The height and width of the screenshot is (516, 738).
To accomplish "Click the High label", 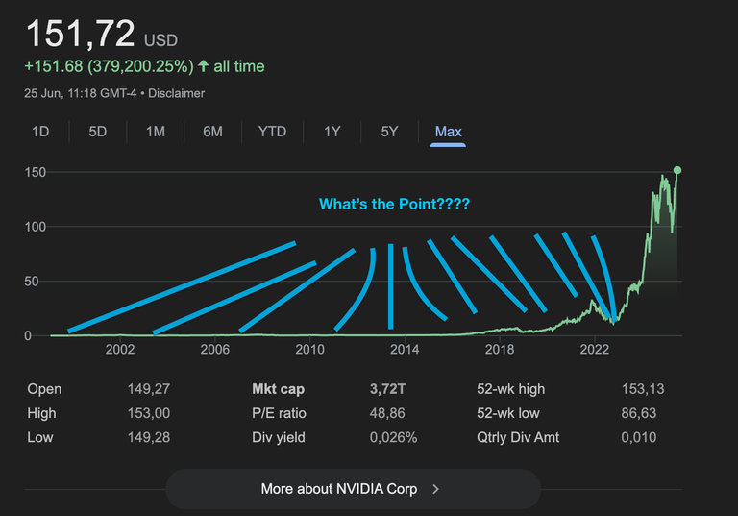I will [41, 413].
